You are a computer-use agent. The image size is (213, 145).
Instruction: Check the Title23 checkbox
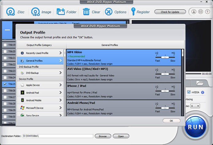(x=5, y=71)
